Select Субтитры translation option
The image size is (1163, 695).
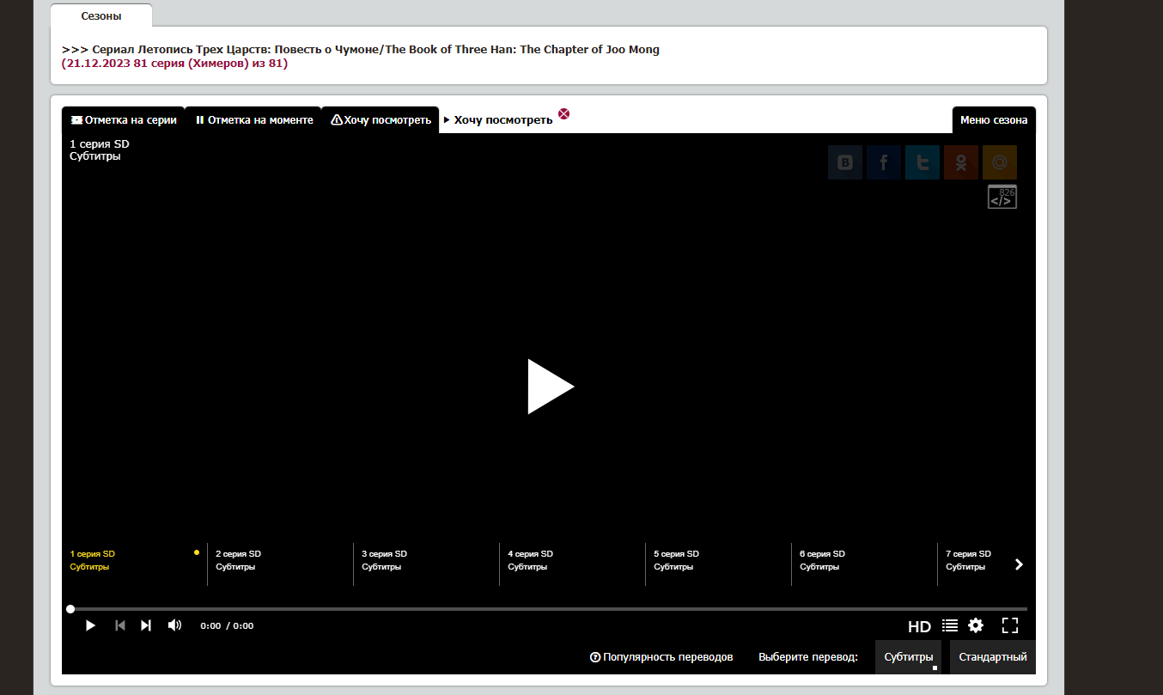[908, 657]
